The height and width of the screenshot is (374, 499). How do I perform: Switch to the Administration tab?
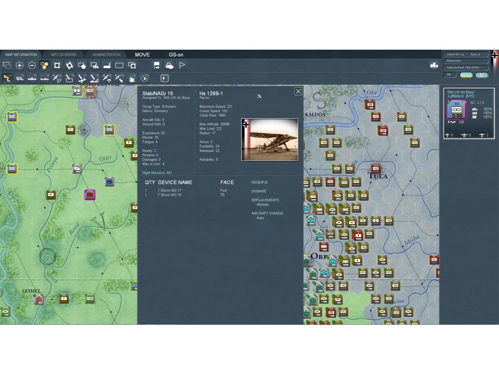point(106,55)
